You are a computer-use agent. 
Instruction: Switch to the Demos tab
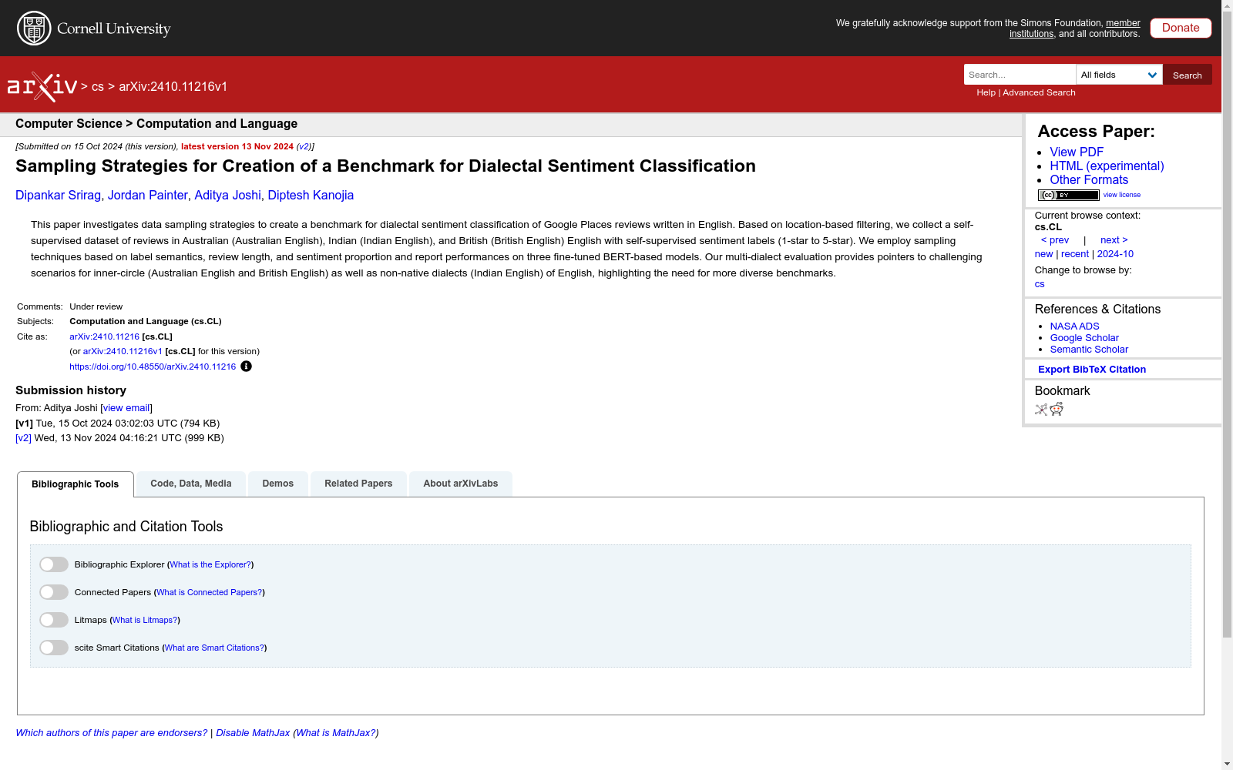pos(278,484)
